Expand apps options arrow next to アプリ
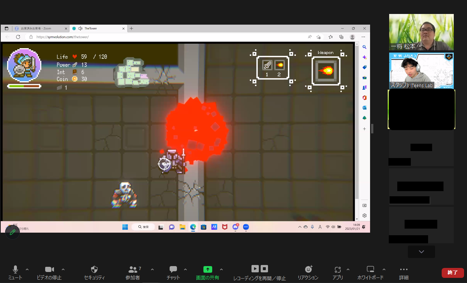This screenshot has height=283, width=467. [x=348, y=269]
